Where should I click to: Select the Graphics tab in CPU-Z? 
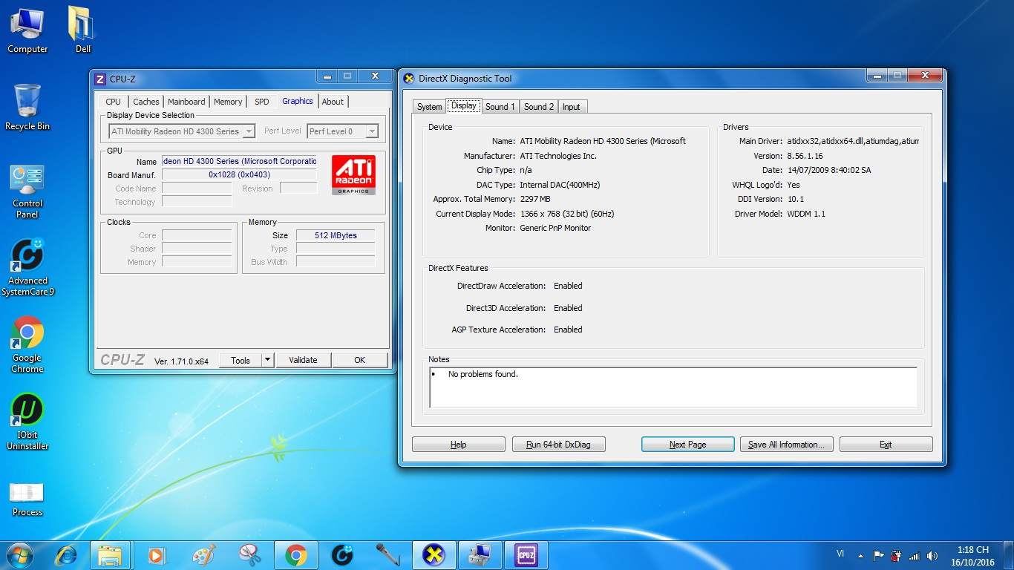point(298,101)
